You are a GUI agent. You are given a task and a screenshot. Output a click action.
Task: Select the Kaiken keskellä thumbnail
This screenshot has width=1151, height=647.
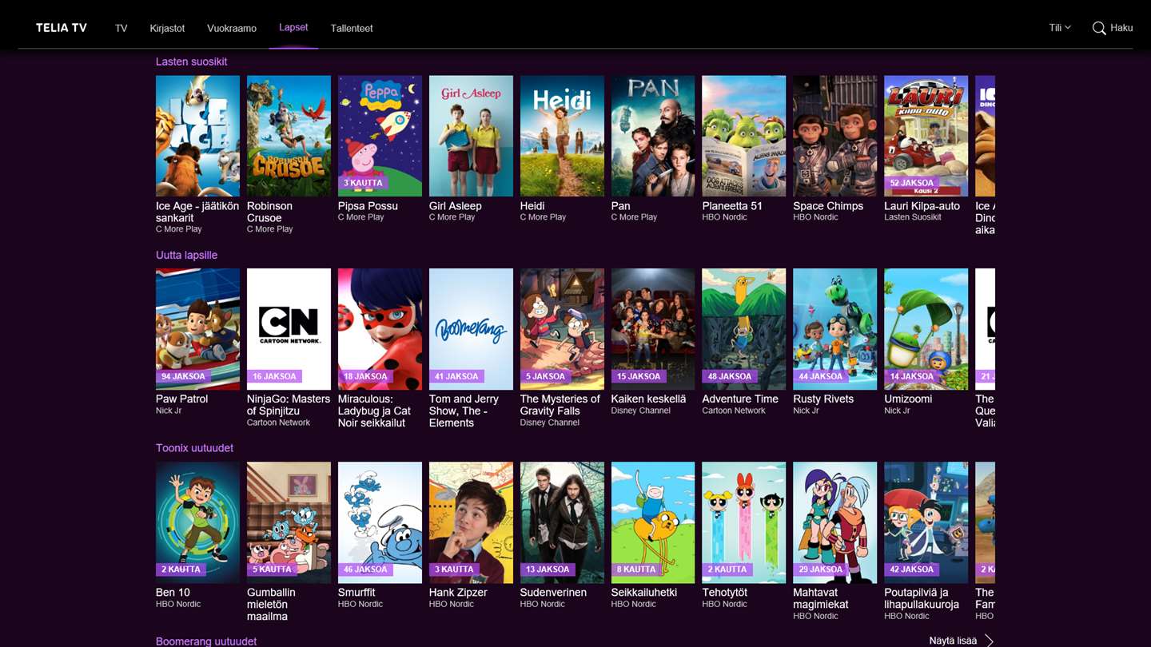coord(653,329)
